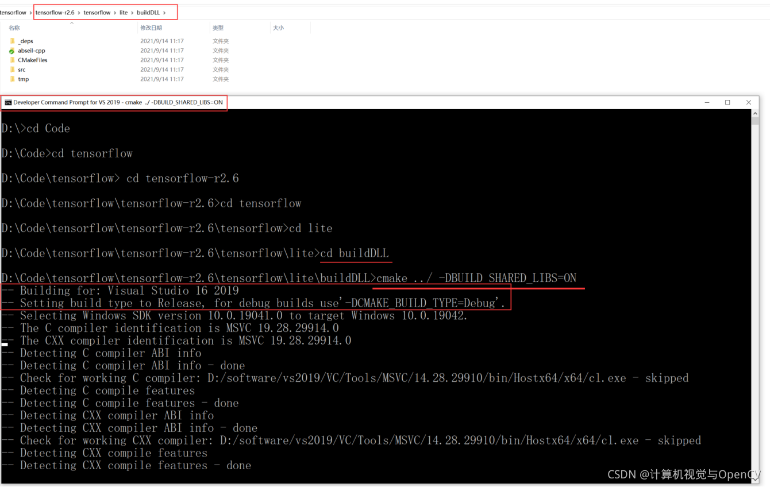Image resolution: width=770 pixels, height=487 pixels.
Task: Sort files by the 名称 column header
Action: point(14,28)
